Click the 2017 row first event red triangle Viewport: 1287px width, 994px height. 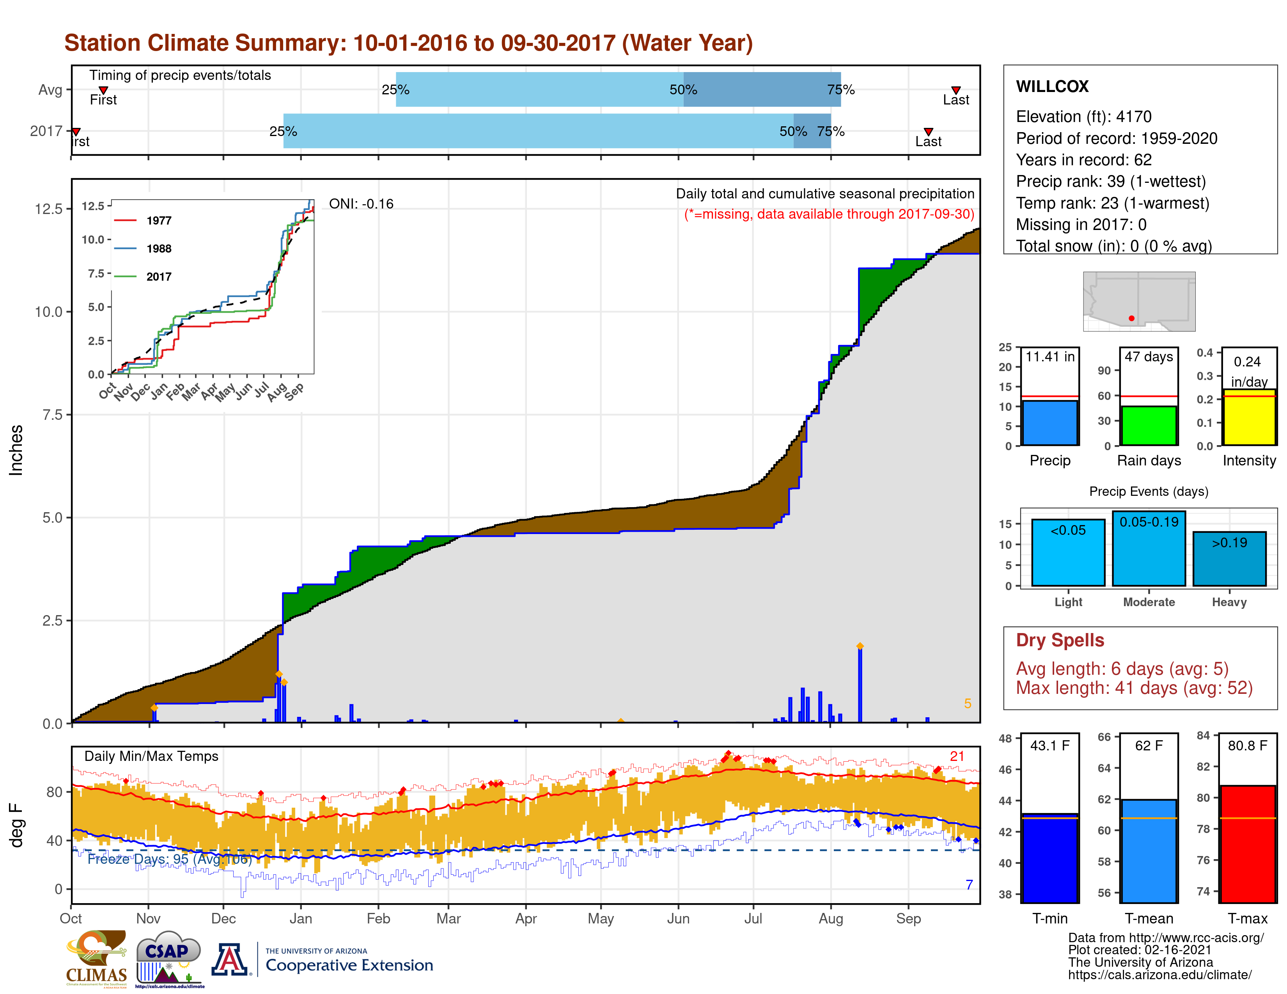click(76, 132)
